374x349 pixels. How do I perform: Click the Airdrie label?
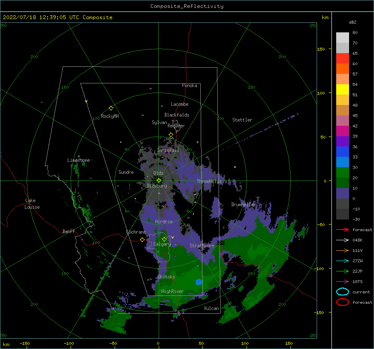pyautogui.click(x=164, y=222)
